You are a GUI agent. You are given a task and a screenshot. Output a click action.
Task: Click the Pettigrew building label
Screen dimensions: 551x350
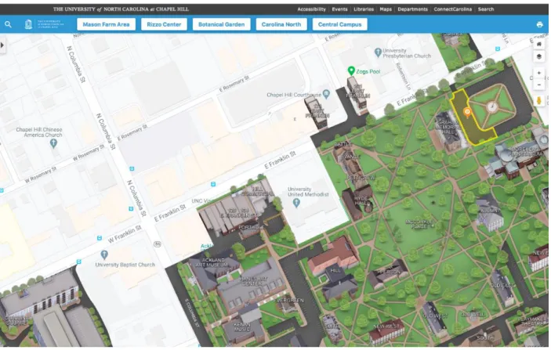(x=361, y=178)
